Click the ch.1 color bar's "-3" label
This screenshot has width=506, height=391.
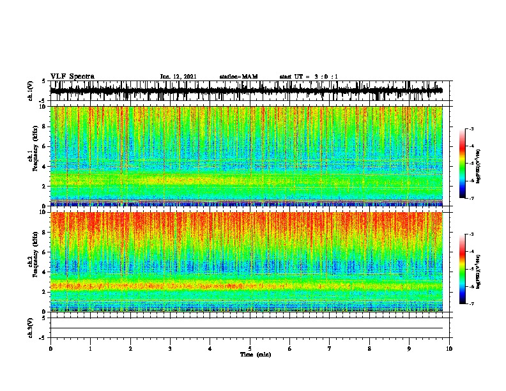tap(471, 129)
